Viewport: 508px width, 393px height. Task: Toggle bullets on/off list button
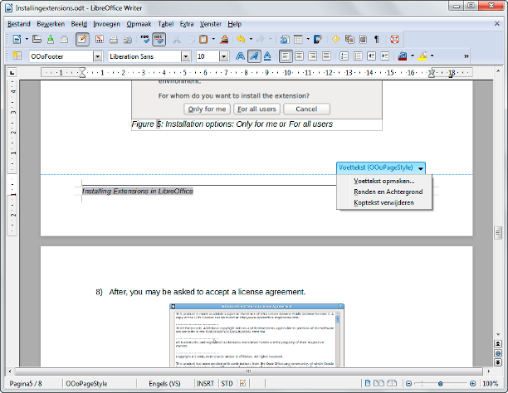(358, 56)
